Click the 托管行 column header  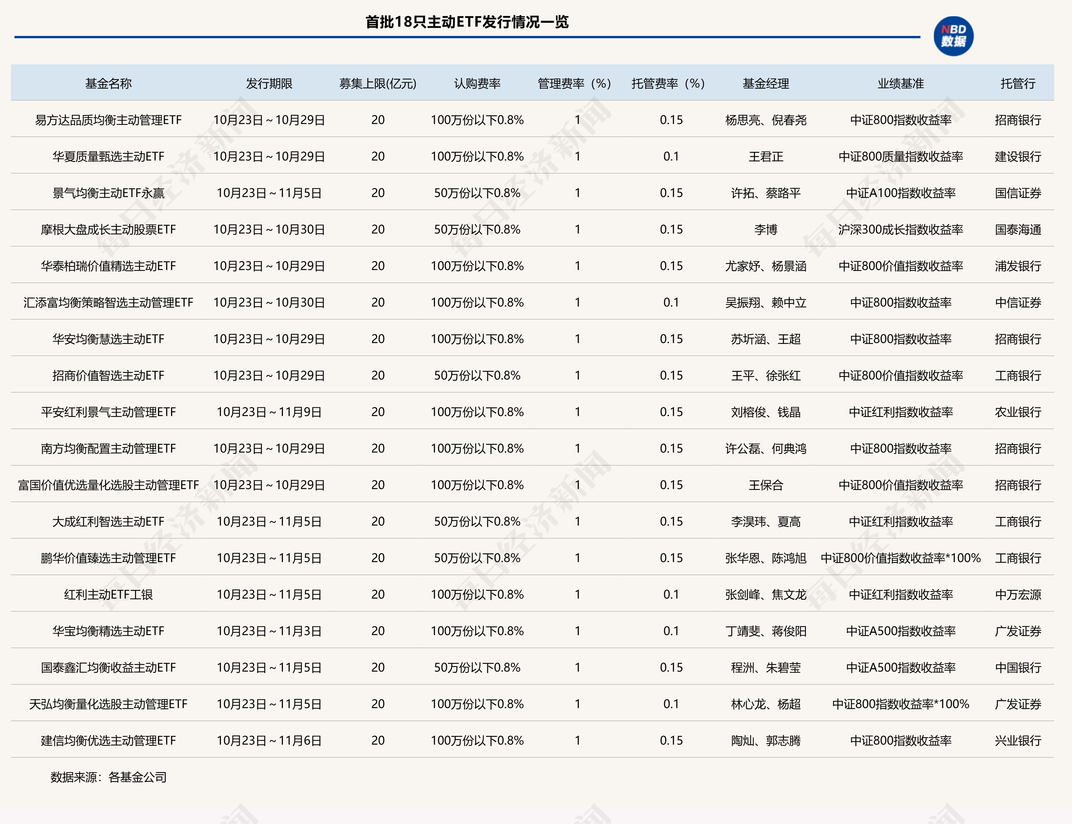(x=1018, y=83)
